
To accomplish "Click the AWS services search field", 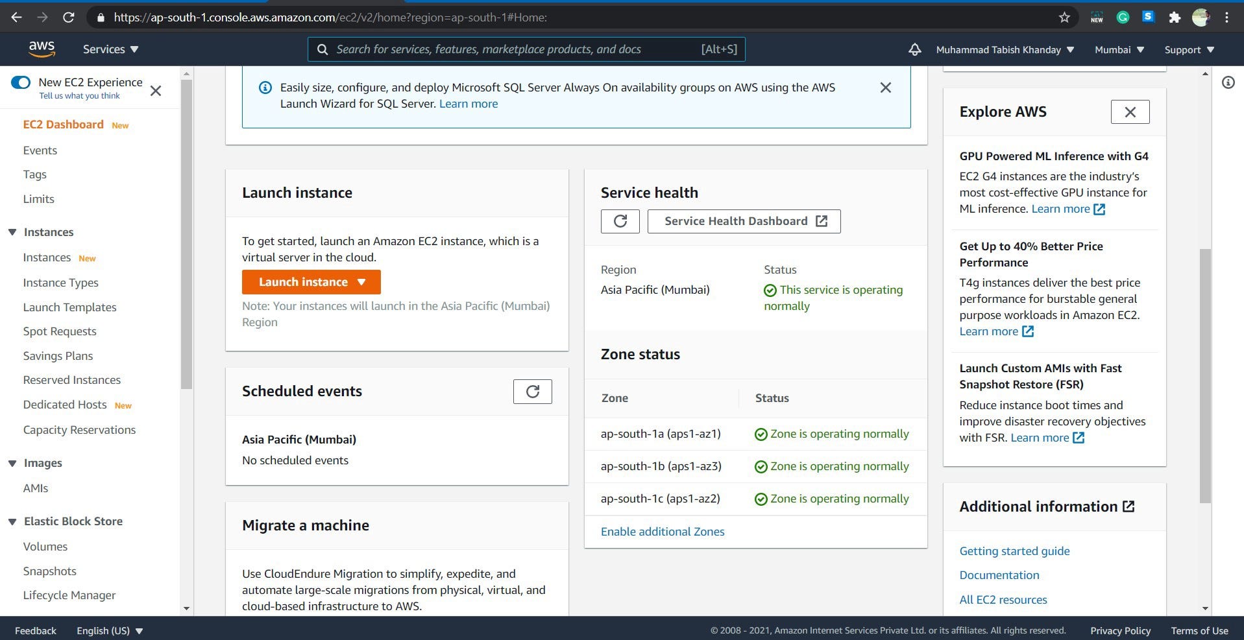I will pyautogui.click(x=526, y=49).
